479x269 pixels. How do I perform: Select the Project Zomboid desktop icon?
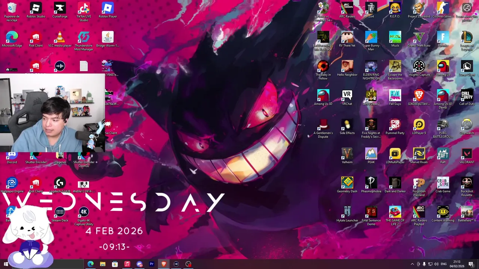pos(419,10)
